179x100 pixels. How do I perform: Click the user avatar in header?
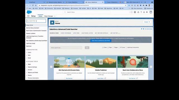(x=151, y=12)
